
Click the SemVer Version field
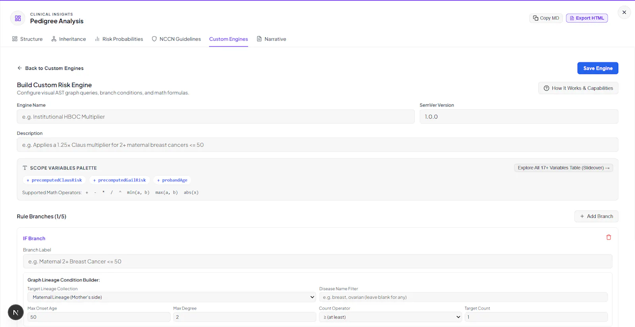[x=519, y=117]
